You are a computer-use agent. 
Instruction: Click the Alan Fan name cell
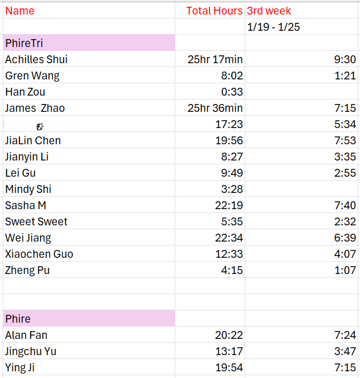coord(26,335)
